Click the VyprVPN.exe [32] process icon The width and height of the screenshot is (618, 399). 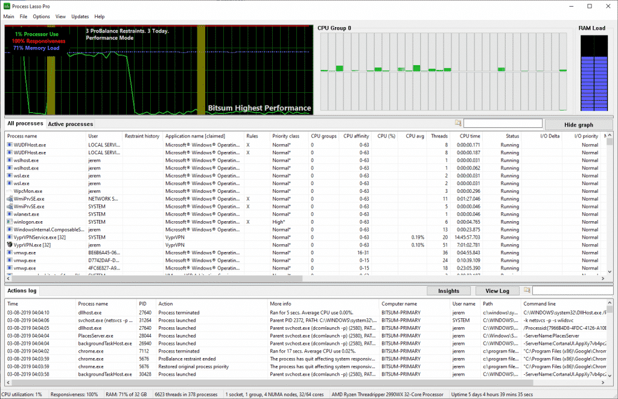(x=10, y=245)
